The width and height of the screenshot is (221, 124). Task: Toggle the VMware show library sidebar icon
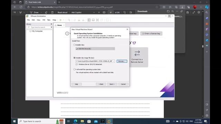pos(89,20)
